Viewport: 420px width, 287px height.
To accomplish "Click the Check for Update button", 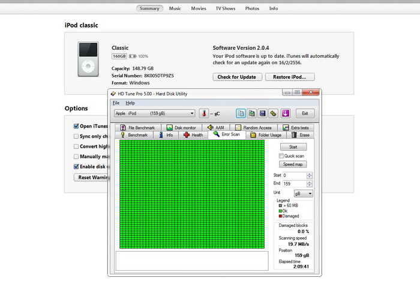I will pos(236,77).
